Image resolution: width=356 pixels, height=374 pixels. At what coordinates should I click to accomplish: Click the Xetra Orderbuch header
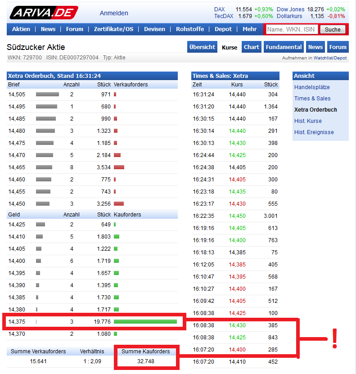coord(92,76)
